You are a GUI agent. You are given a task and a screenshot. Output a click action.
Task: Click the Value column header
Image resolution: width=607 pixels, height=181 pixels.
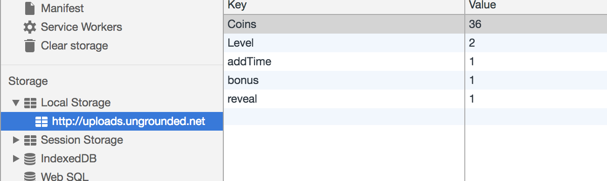coord(536,7)
